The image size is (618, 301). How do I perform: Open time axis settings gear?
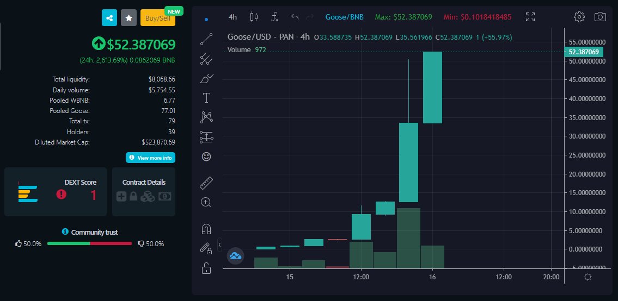[588, 277]
